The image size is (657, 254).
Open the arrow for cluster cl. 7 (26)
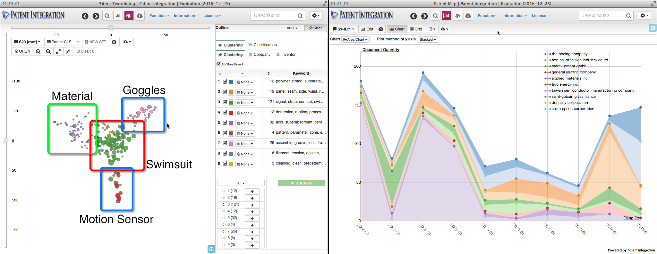click(x=252, y=232)
